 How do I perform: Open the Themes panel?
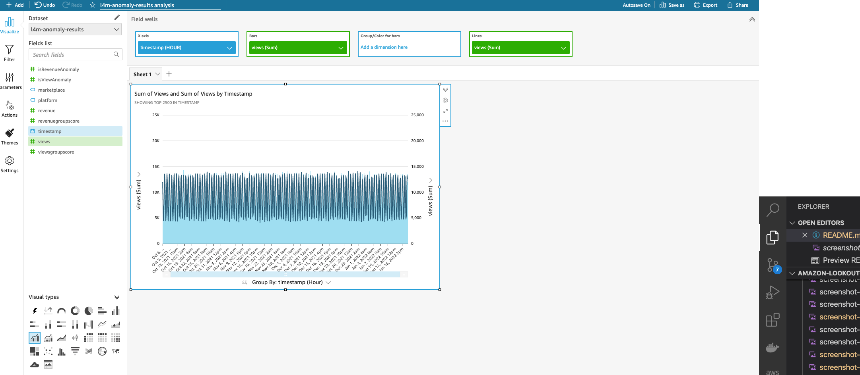(x=10, y=137)
